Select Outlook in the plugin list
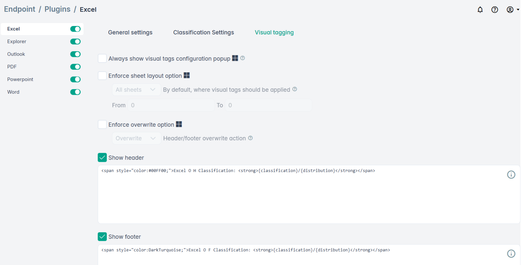This screenshot has height=265, width=522. [16, 54]
